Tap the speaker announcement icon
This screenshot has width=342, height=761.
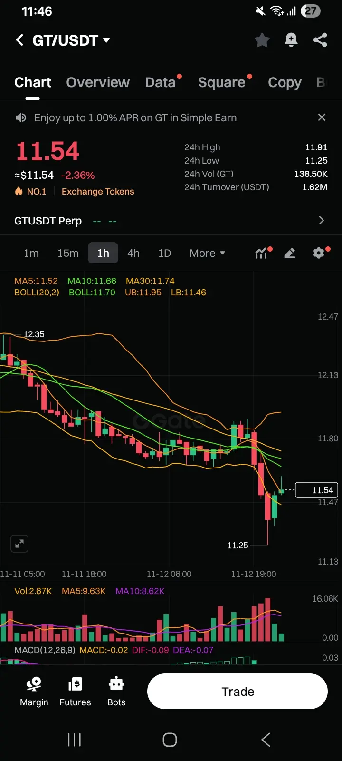pos(21,117)
